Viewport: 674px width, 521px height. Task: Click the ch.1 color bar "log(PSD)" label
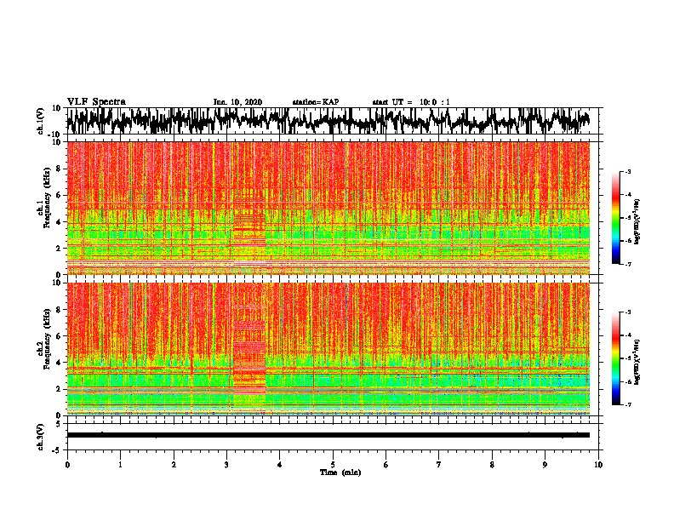click(x=638, y=221)
